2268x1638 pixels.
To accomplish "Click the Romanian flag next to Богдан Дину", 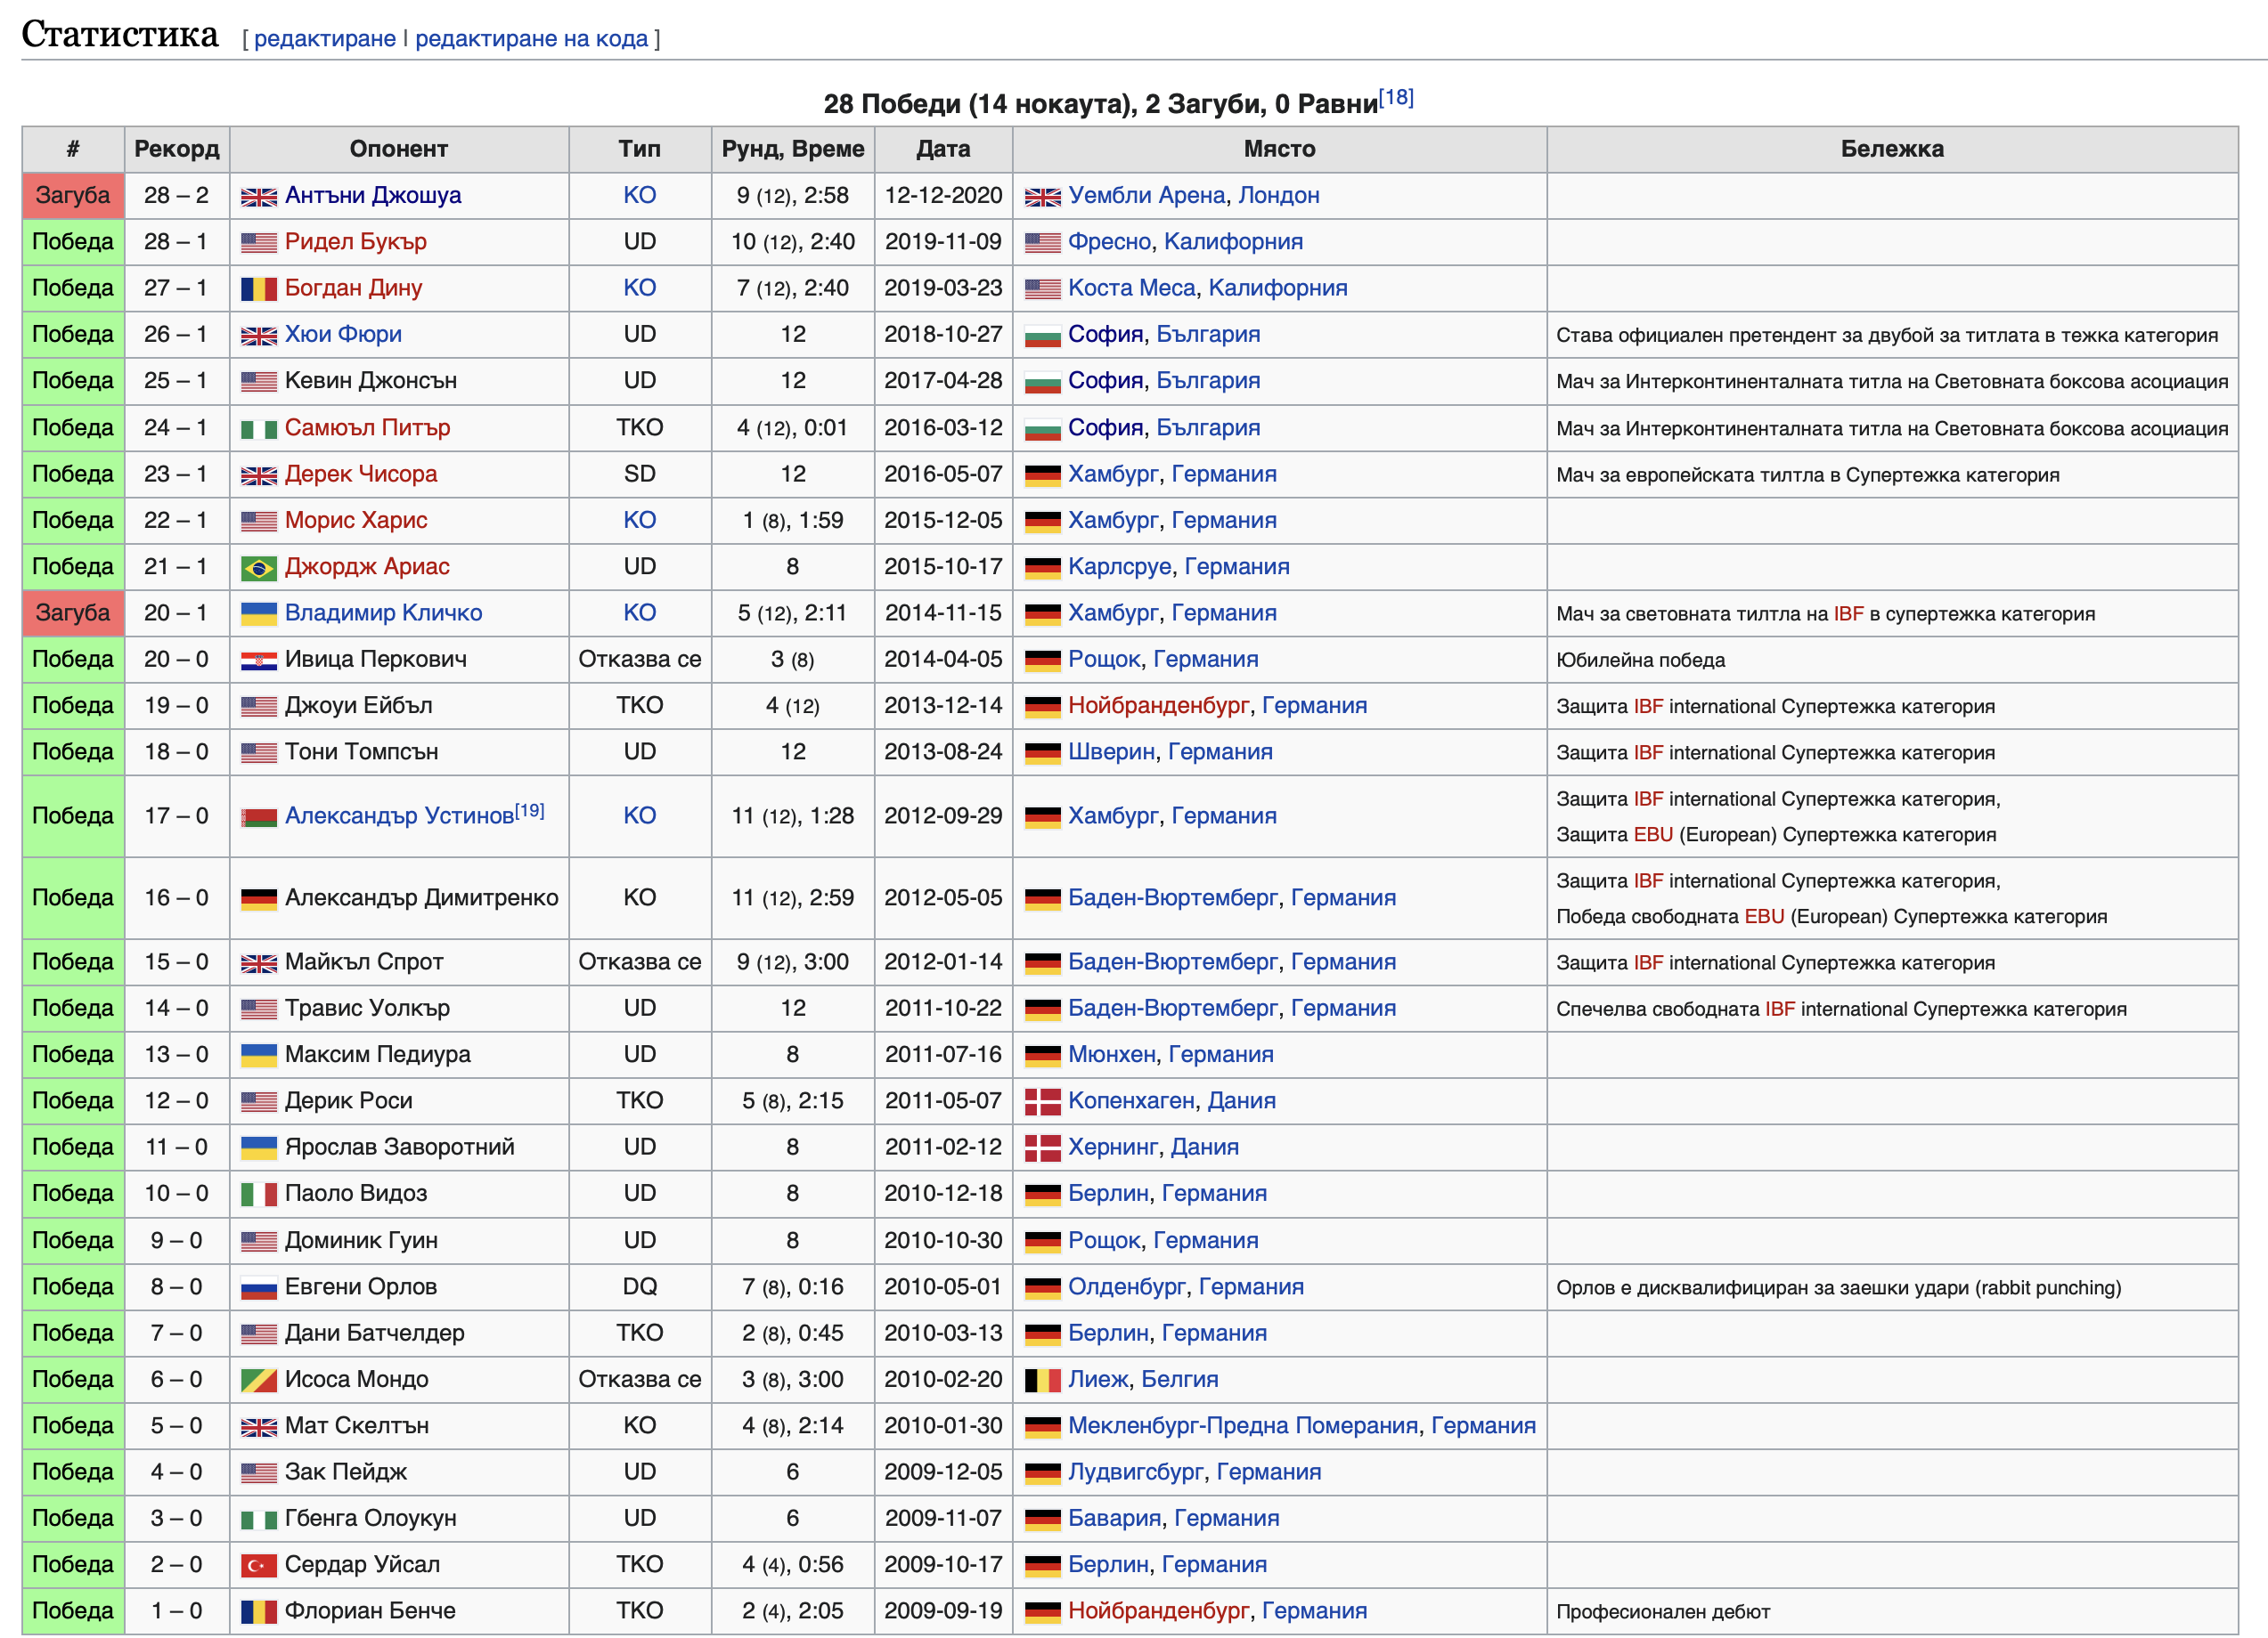I will [x=258, y=288].
